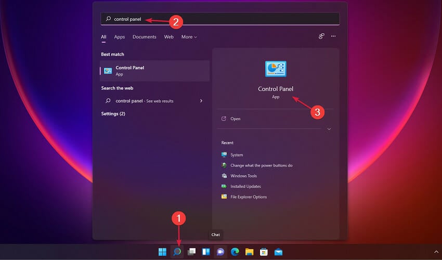Click in the search text field
Image resolution: width=442 pixels, height=260 pixels.
220,19
